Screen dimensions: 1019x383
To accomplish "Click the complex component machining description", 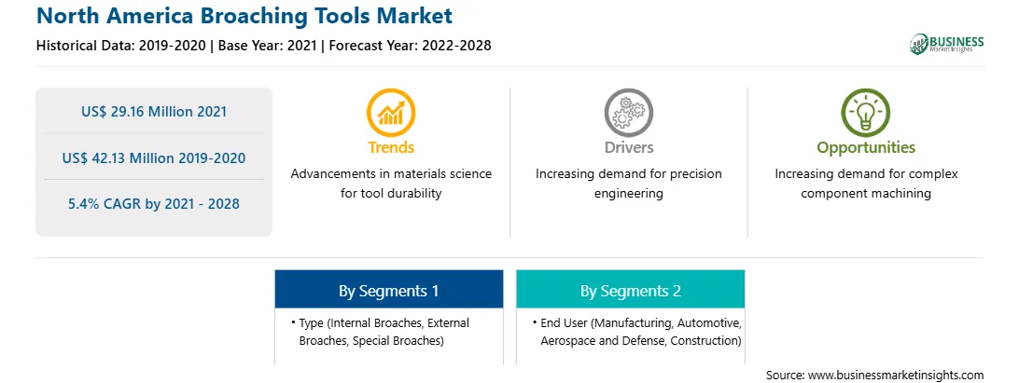I will 866,184.
